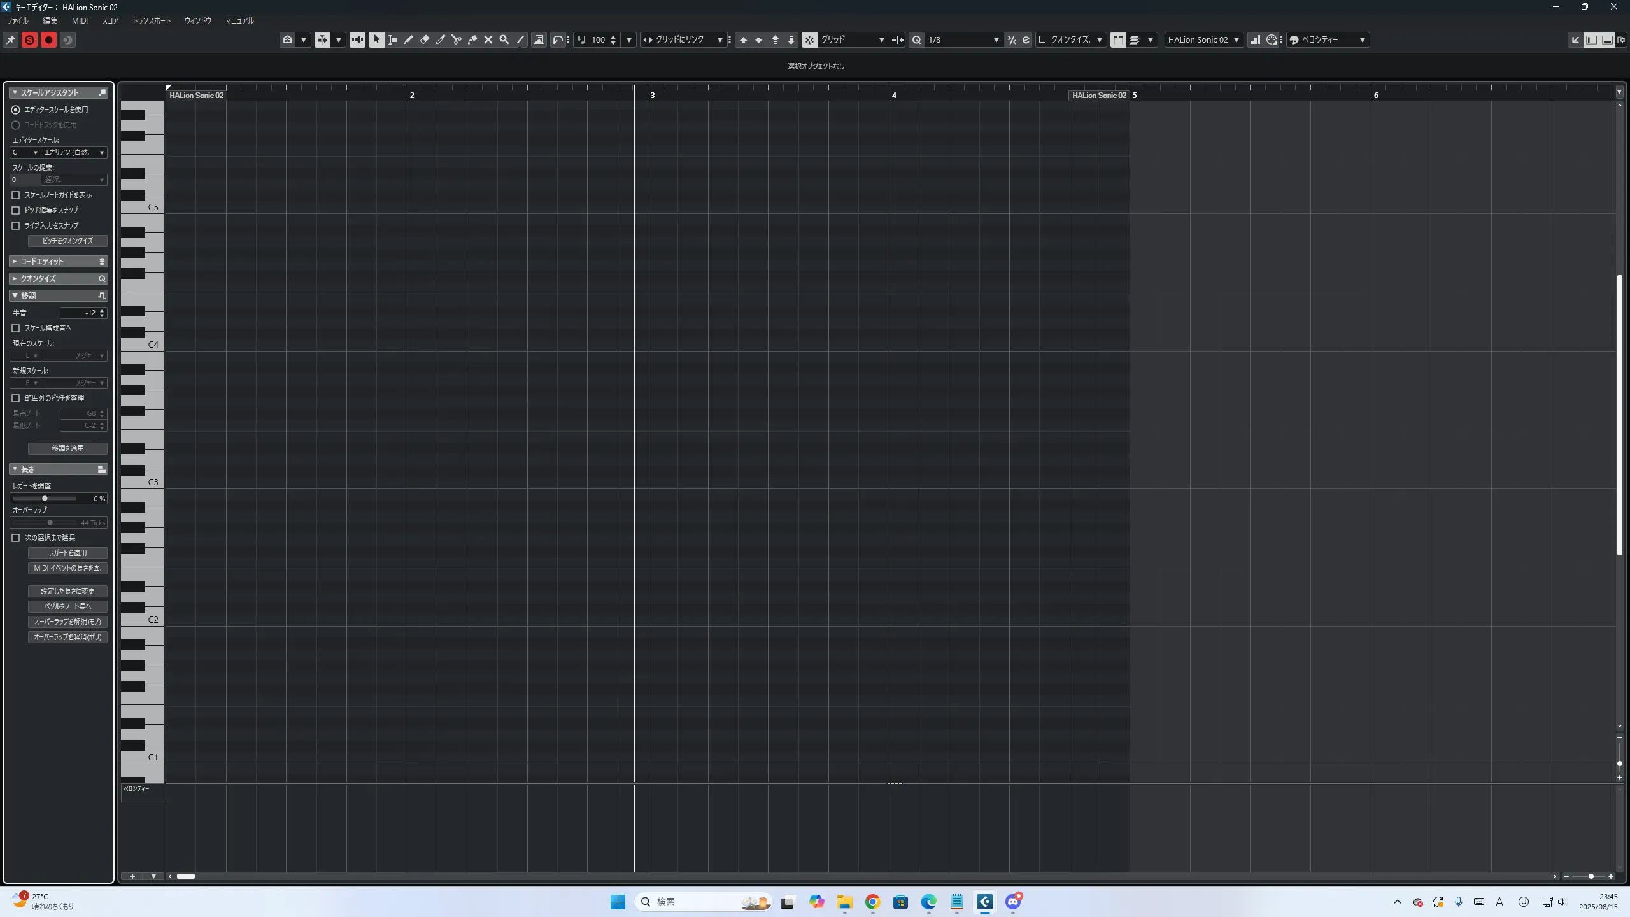Select the Draw pencil tool
The width and height of the screenshot is (1630, 917).
tap(408, 39)
